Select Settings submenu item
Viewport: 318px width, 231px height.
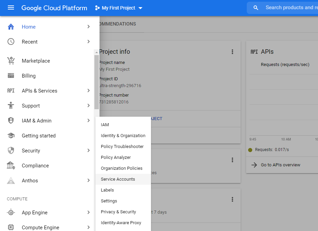[123, 201]
